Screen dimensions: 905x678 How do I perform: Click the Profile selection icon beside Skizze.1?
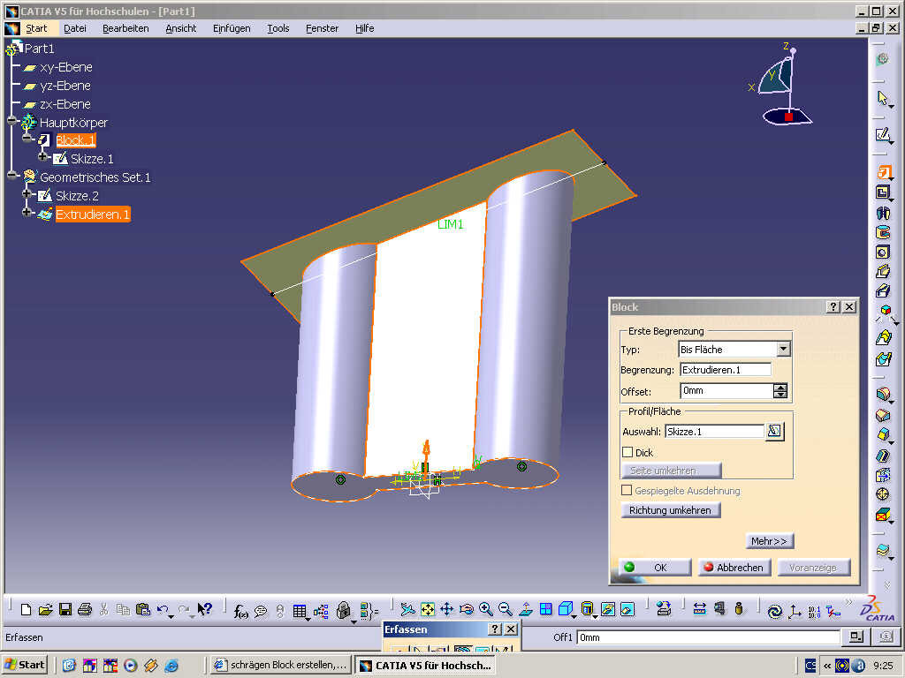[774, 431]
